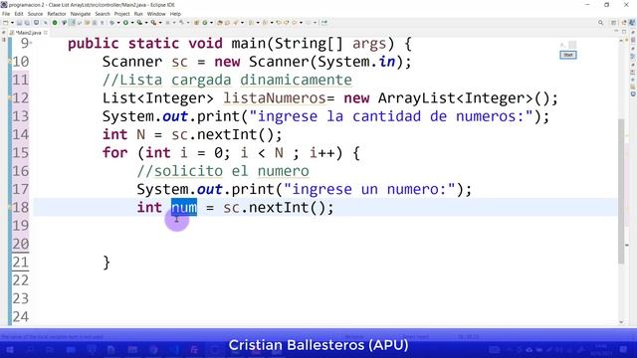Click the New file toolbar icon
The image size is (637, 358).
tap(6, 23)
